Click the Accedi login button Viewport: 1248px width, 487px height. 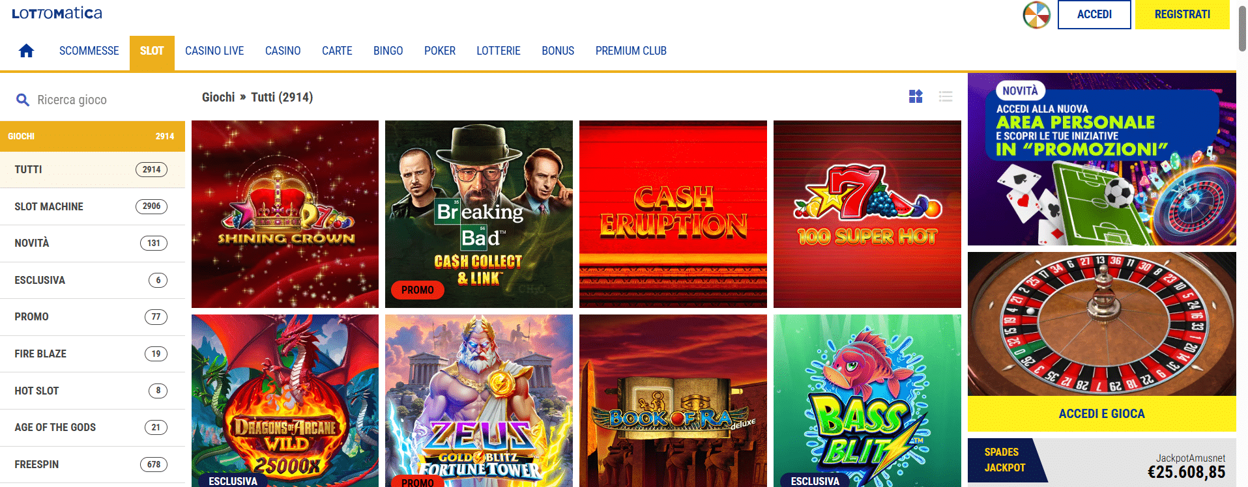[x=1094, y=14]
